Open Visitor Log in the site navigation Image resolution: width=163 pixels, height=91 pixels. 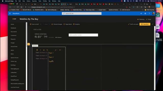tap(13, 61)
